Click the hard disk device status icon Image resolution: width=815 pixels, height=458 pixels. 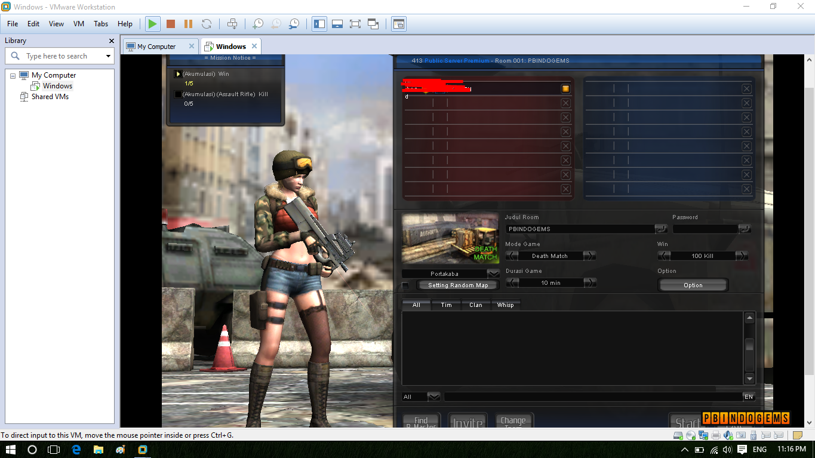click(678, 435)
